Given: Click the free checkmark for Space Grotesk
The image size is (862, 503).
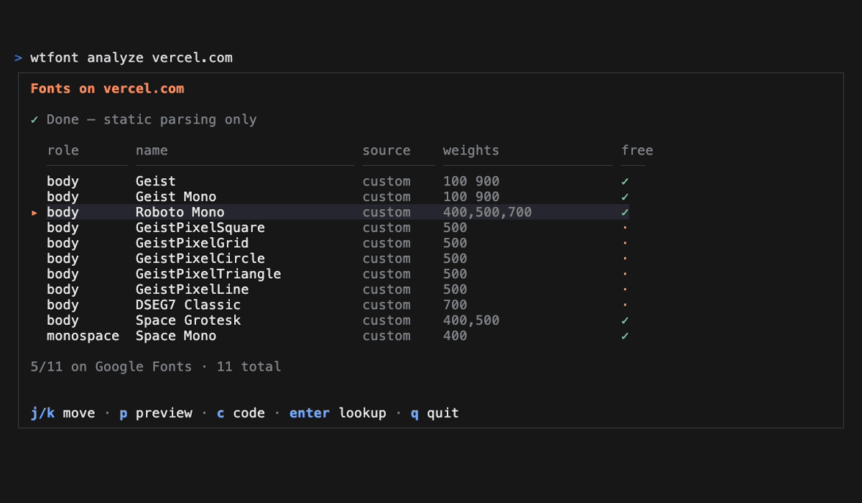Looking at the screenshot, I should point(625,320).
